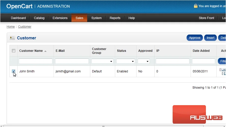
Task: Click the Insert button
Action: click(210, 38)
